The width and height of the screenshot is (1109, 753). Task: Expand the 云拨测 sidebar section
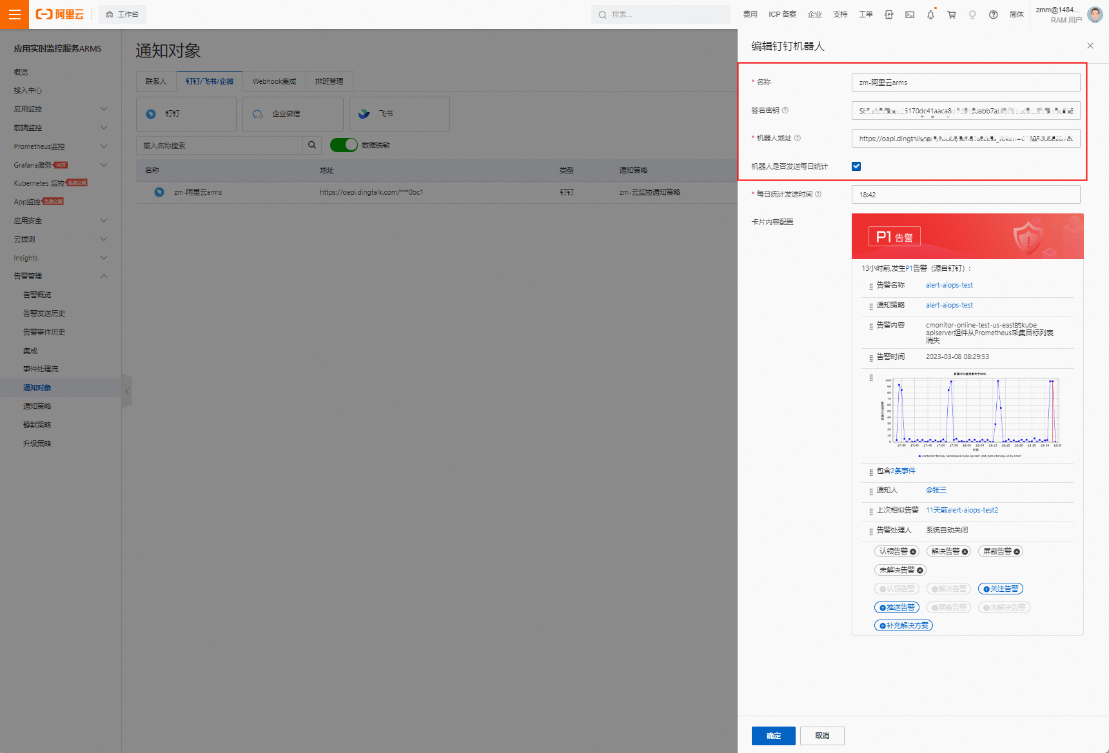pyautogui.click(x=104, y=239)
